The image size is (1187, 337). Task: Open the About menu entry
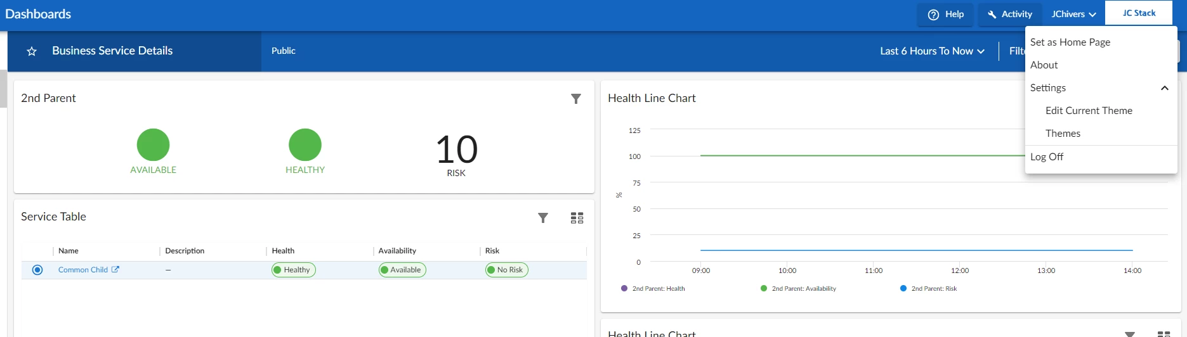pyautogui.click(x=1044, y=65)
